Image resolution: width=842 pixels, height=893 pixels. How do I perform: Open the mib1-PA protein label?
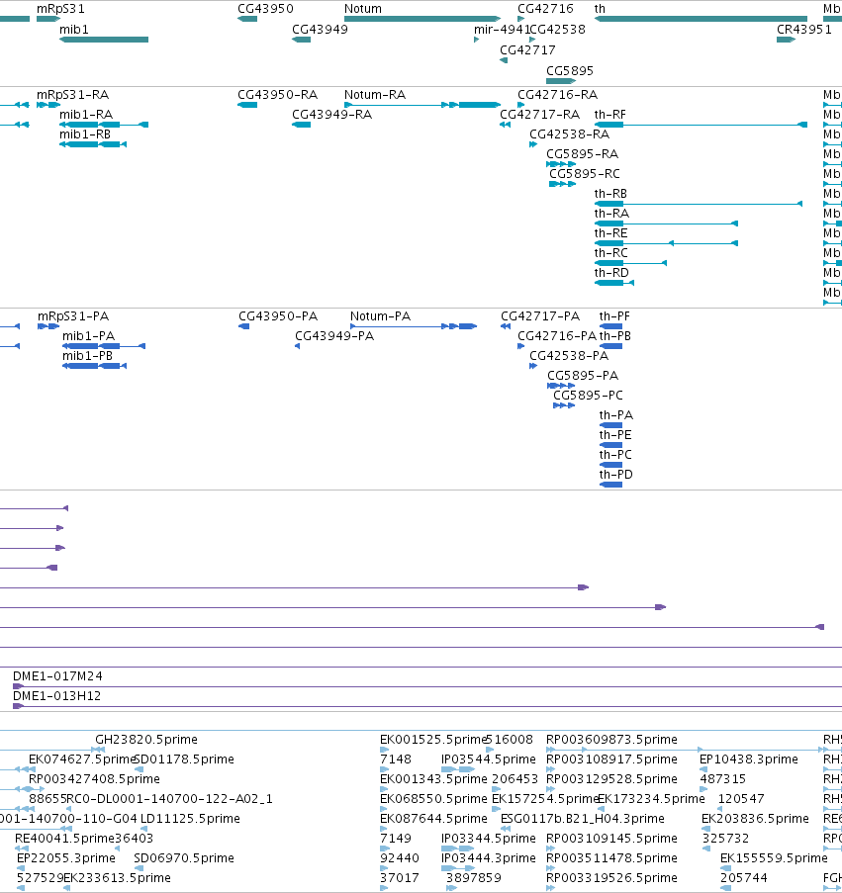(x=88, y=336)
